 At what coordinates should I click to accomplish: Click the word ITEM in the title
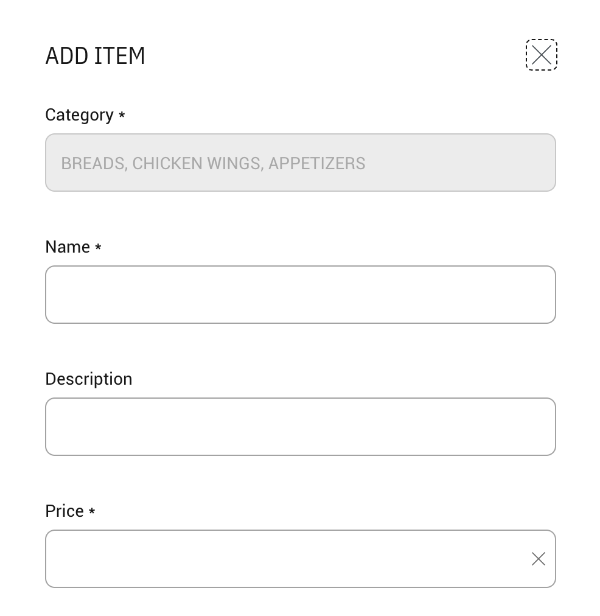tap(120, 56)
